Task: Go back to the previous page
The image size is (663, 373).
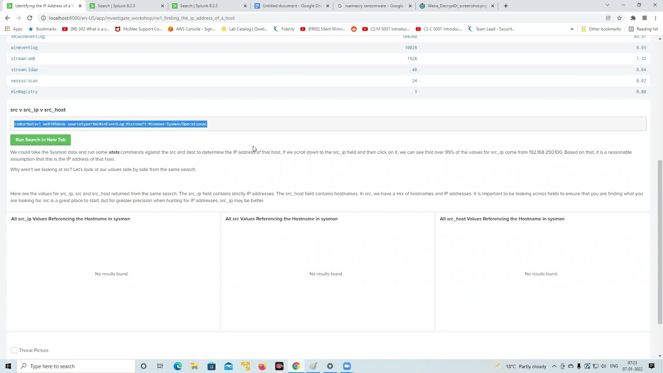Action: [x=7, y=18]
